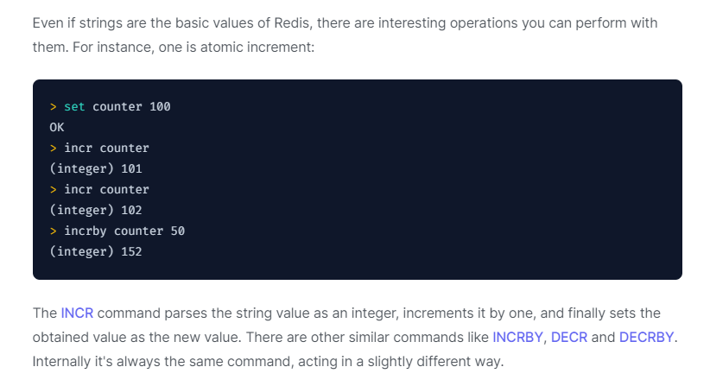This screenshot has height=386, width=710.
Task: Click the yellow prompt before 'incrby counter'
Action: coord(54,231)
